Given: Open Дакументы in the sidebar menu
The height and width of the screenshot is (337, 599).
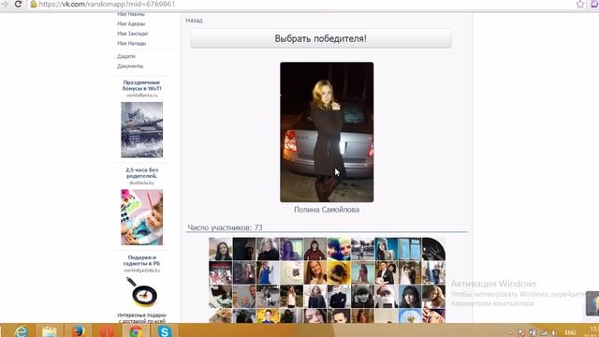Looking at the screenshot, I should [130, 66].
